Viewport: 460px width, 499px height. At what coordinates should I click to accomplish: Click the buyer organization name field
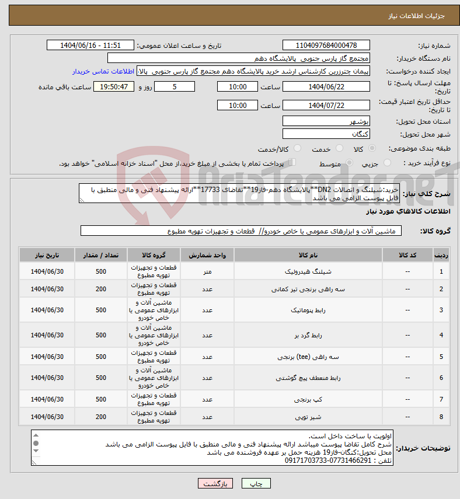point(239,58)
